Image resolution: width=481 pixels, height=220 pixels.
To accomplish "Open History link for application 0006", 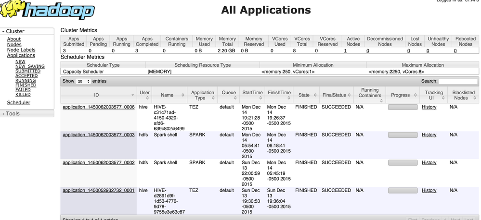I will coord(429,107).
